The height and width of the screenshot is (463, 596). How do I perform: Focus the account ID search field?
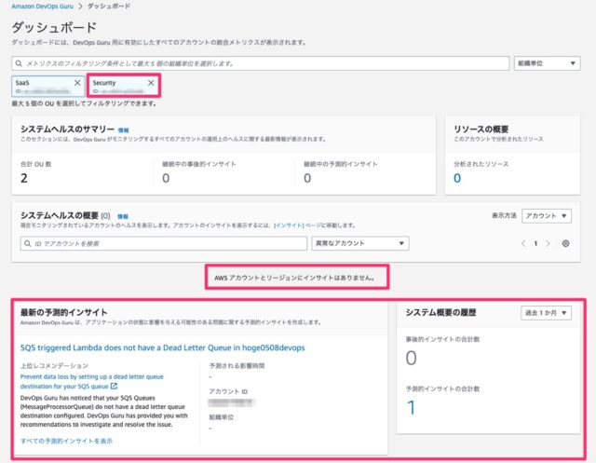tap(164, 243)
